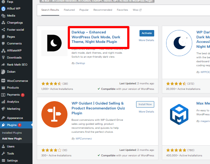Click the Changelogs sidebar icon
The image size is (210, 164).
coord(3,23)
